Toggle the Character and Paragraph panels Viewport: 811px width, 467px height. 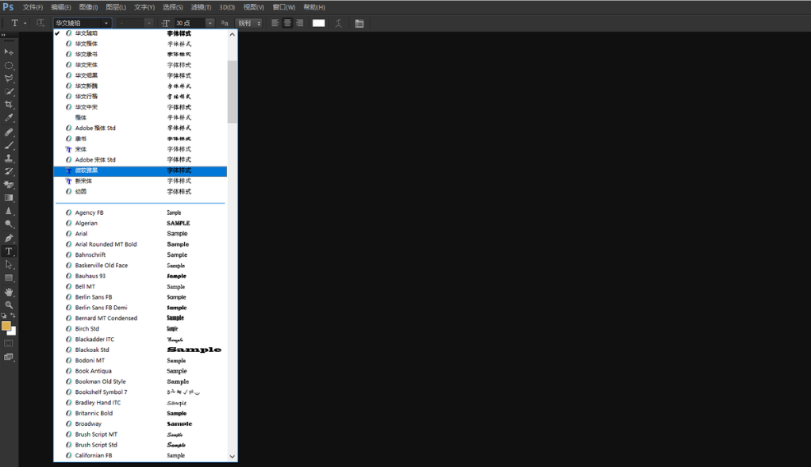coord(359,23)
